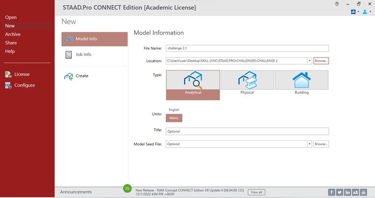Click the YouTube icon in footer
The width and height of the screenshot is (375, 198).
364,192
